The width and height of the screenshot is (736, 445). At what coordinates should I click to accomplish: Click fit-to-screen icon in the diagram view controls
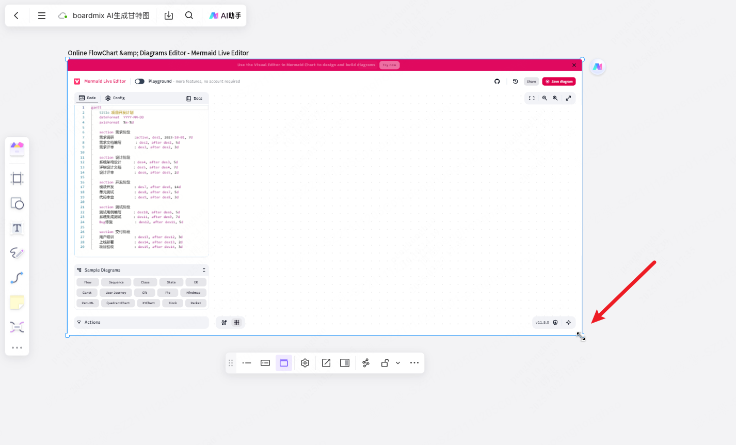tap(532, 98)
